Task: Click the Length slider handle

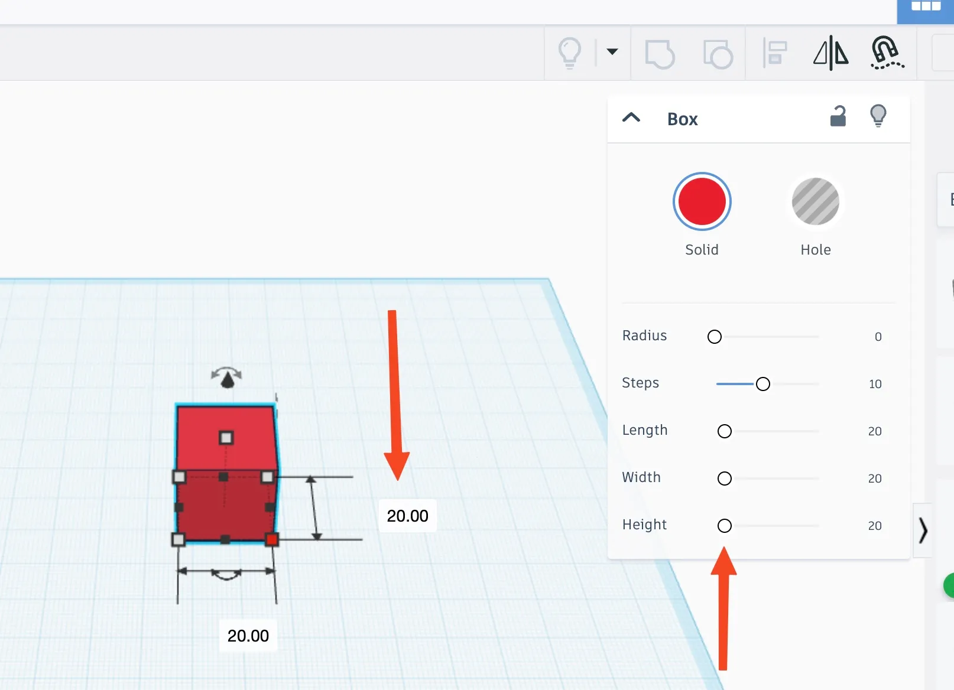Action: coord(725,431)
